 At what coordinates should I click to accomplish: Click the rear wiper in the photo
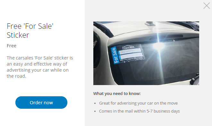194,79
